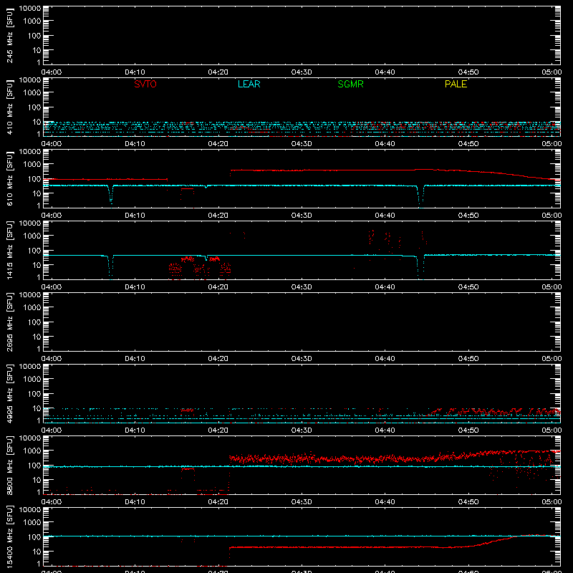Click the 1000 tick on 8800 MHz panel
This screenshot has height=573, width=573.
pos(32,451)
